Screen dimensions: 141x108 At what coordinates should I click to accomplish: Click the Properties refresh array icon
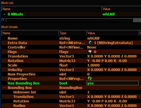click(90, 78)
